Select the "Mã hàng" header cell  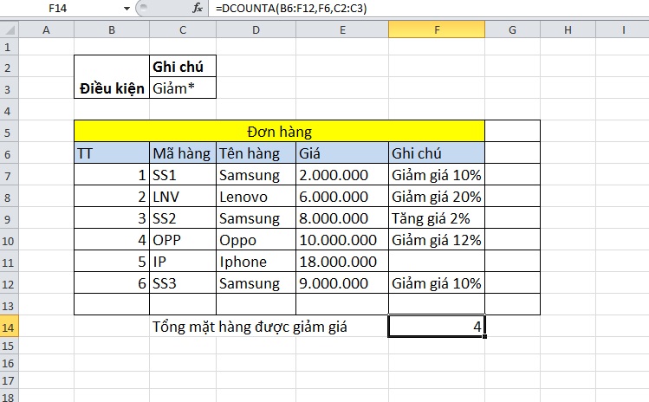click(x=182, y=153)
